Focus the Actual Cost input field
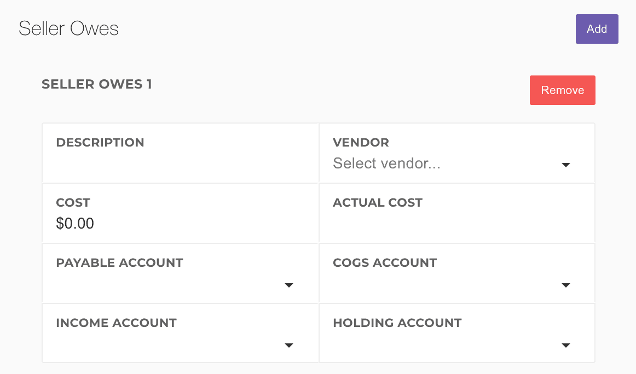The height and width of the screenshot is (374, 636). (x=456, y=224)
